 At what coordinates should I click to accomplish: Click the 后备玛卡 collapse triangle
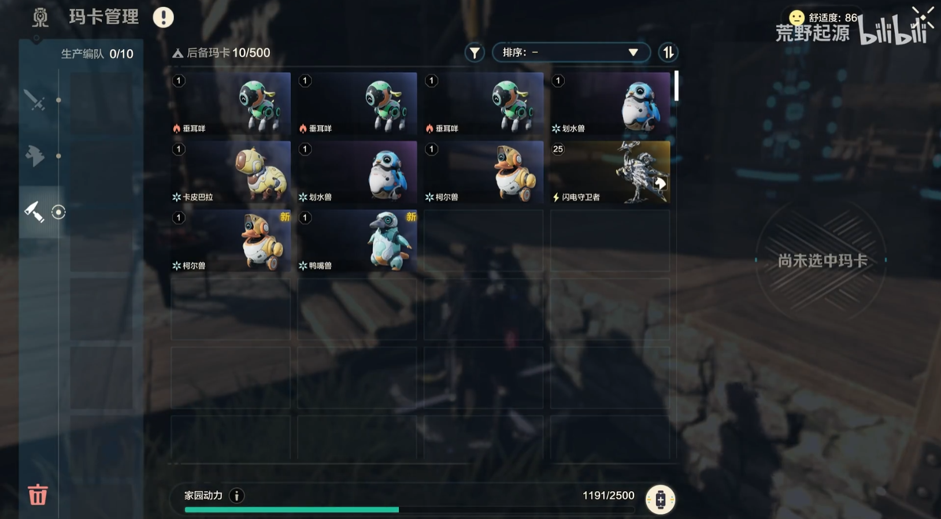point(177,53)
